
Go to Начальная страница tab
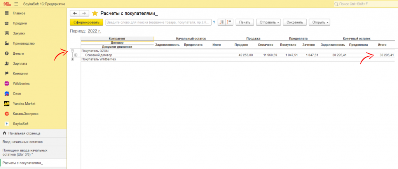[x=24, y=133]
